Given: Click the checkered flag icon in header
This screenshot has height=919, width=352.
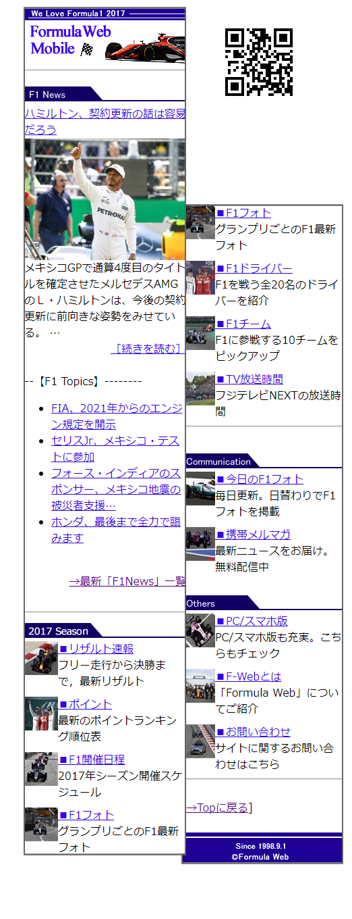Looking at the screenshot, I should click(87, 49).
